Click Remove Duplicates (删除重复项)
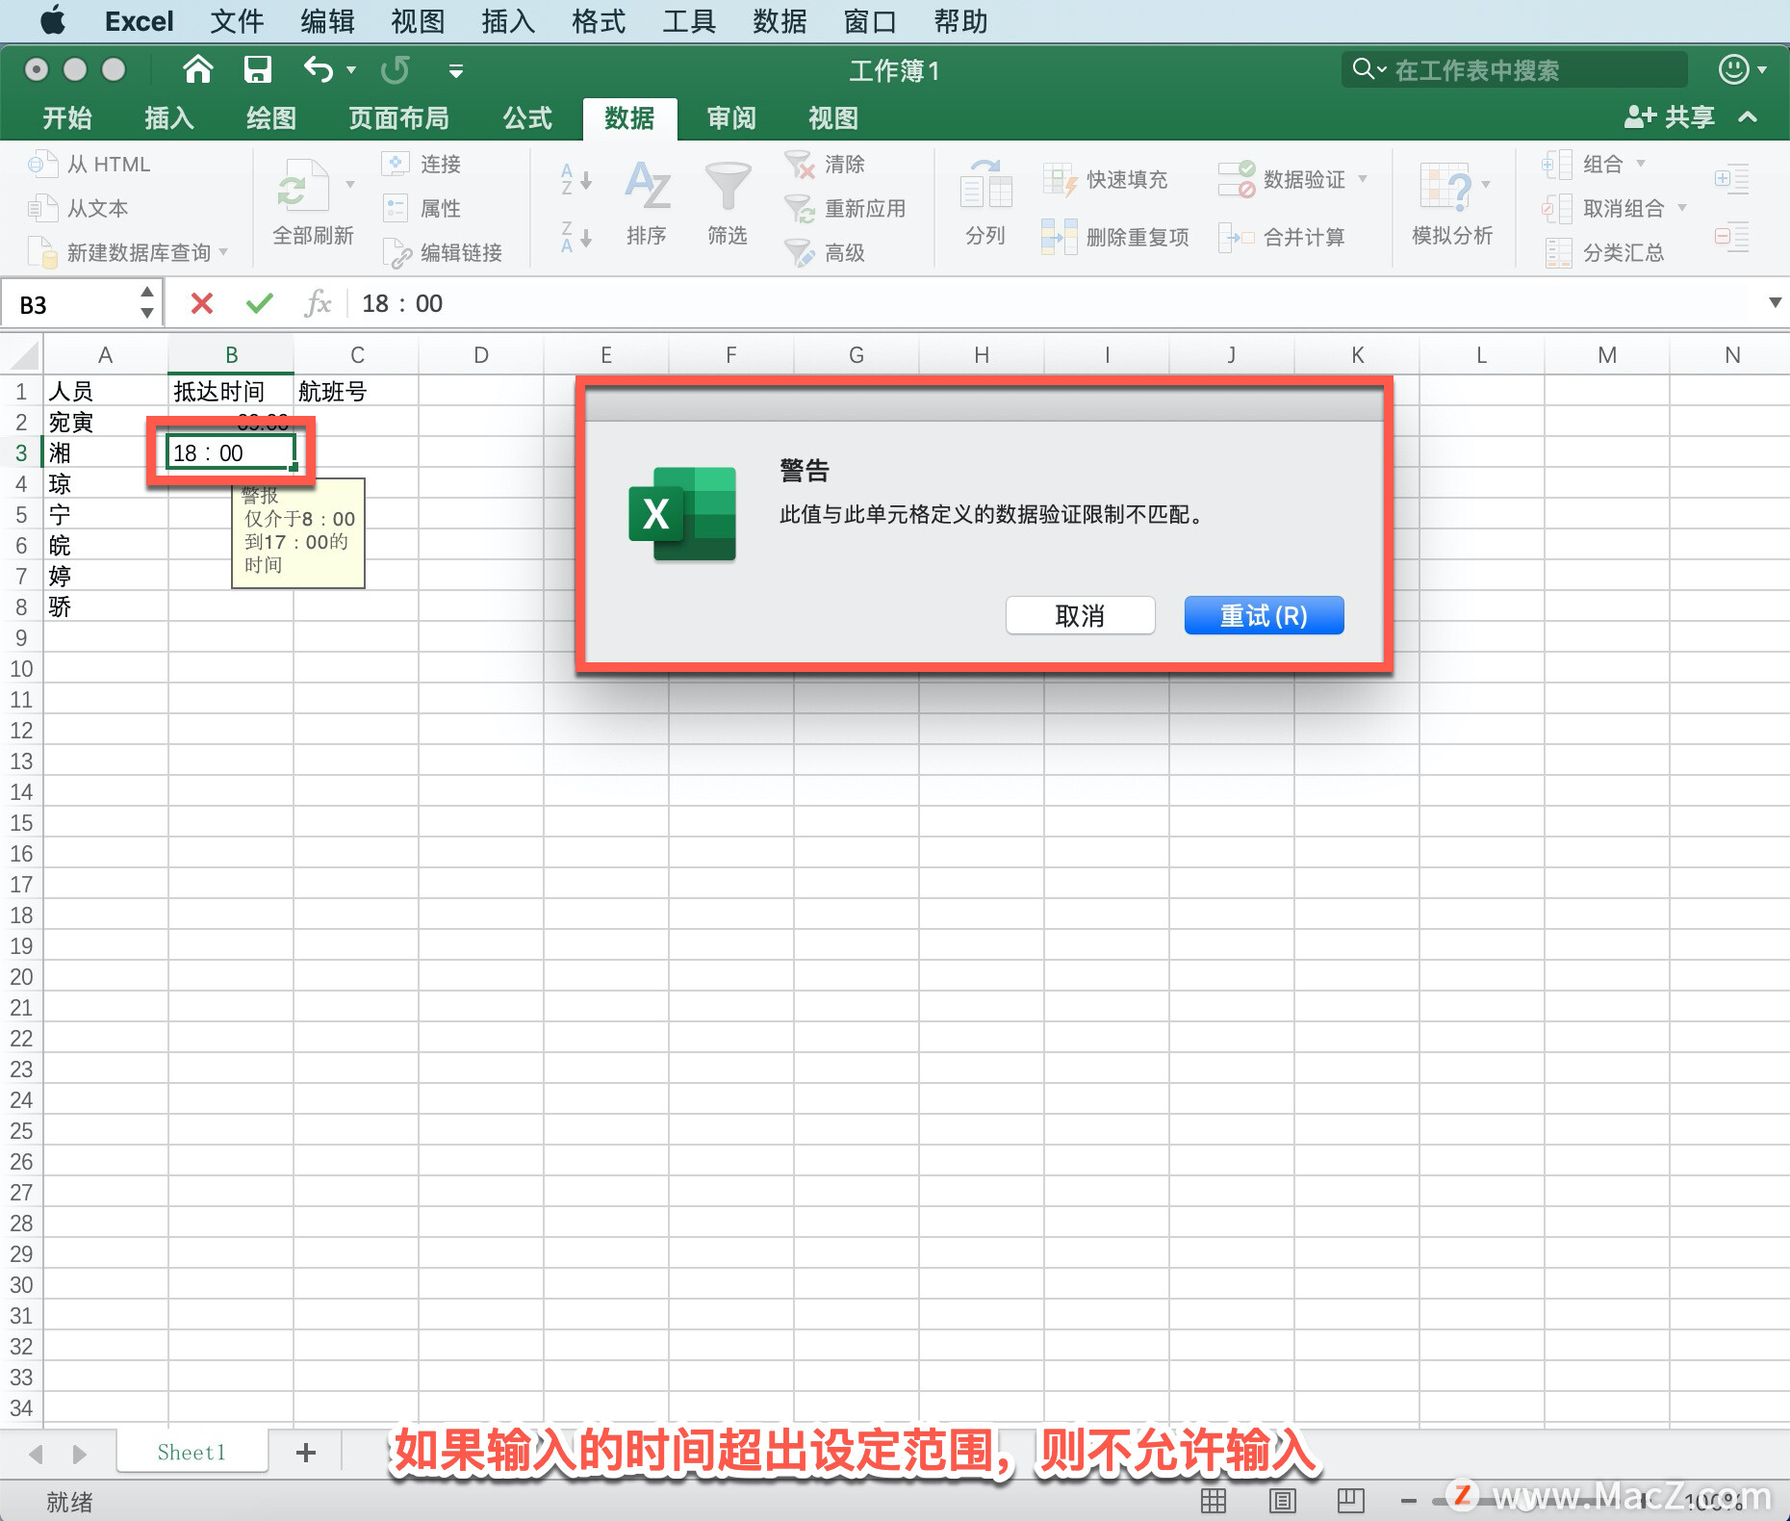The height and width of the screenshot is (1521, 1790). click(1115, 237)
